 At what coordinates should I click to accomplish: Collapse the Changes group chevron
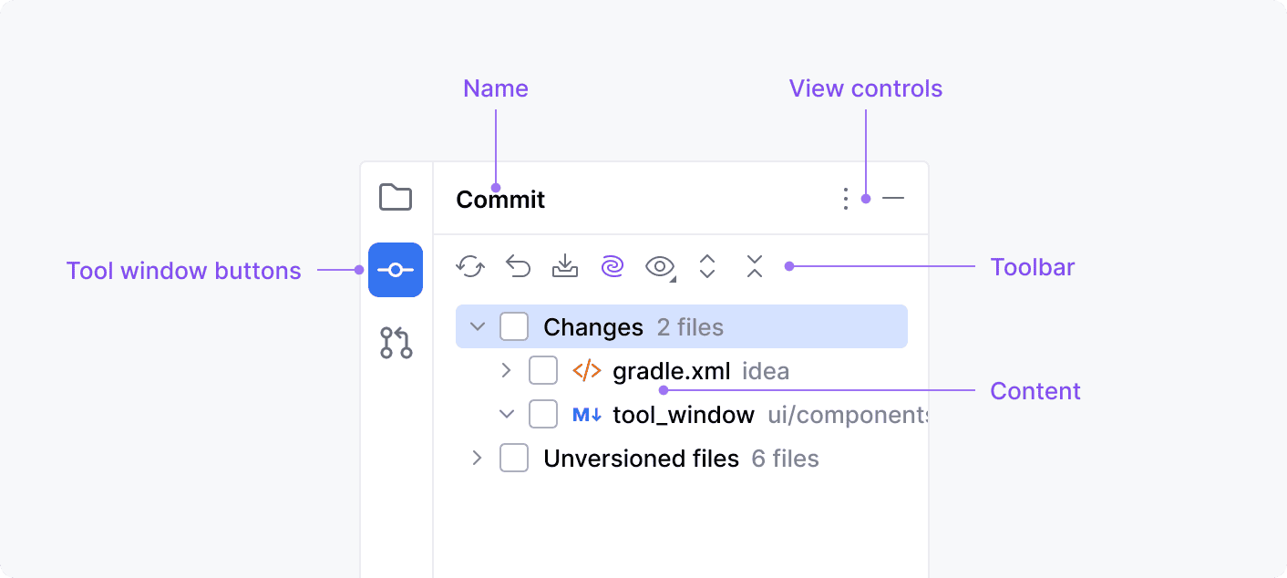pos(477,326)
